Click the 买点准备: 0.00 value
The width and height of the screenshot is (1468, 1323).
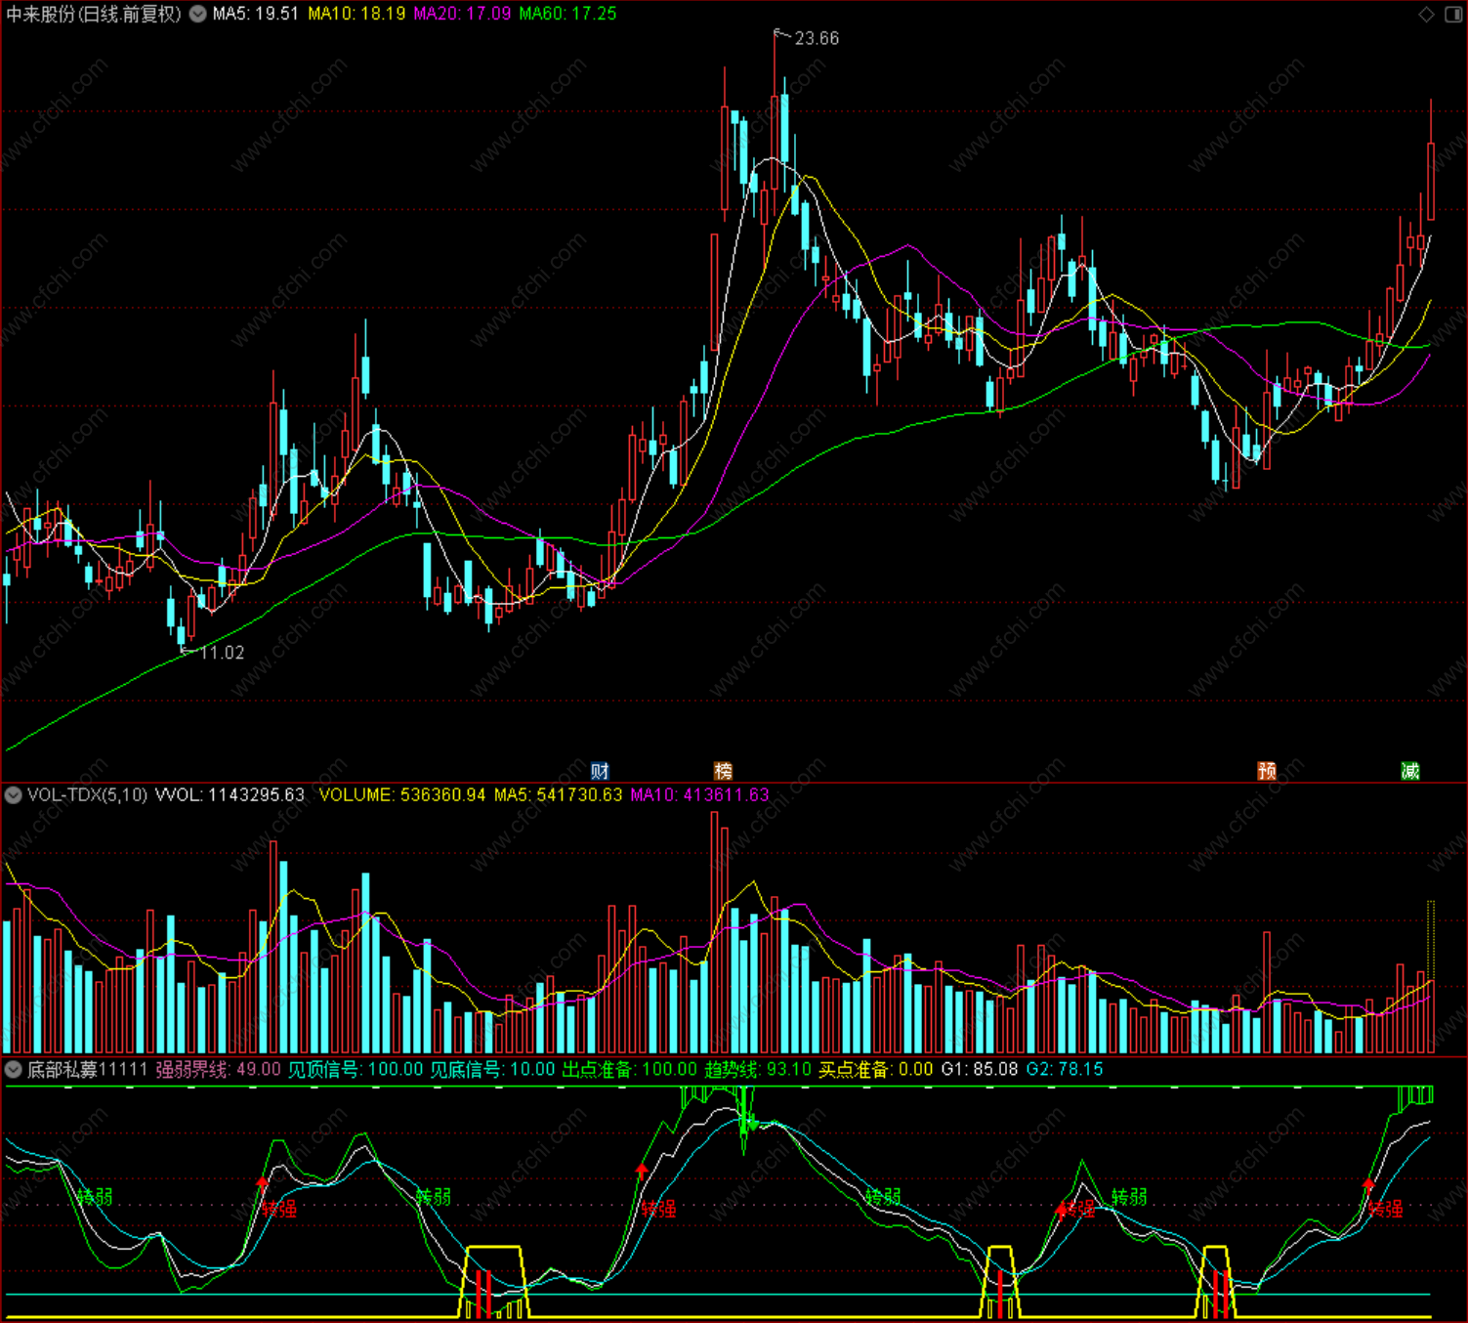[x=876, y=1070]
